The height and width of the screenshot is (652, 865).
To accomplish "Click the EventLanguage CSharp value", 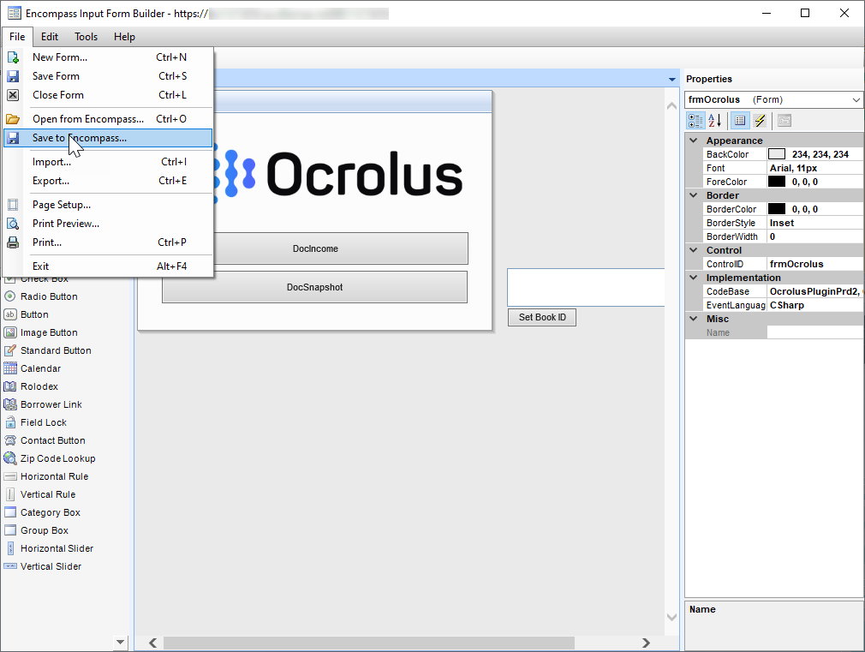I will (x=814, y=305).
